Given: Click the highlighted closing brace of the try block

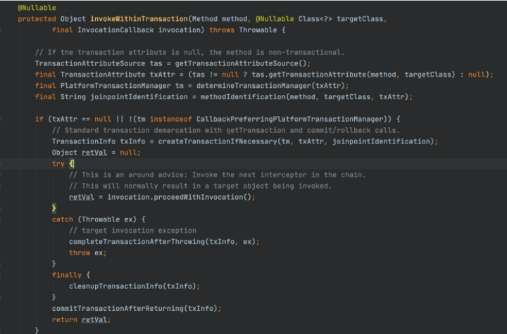Looking at the screenshot, I should click(54, 208).
